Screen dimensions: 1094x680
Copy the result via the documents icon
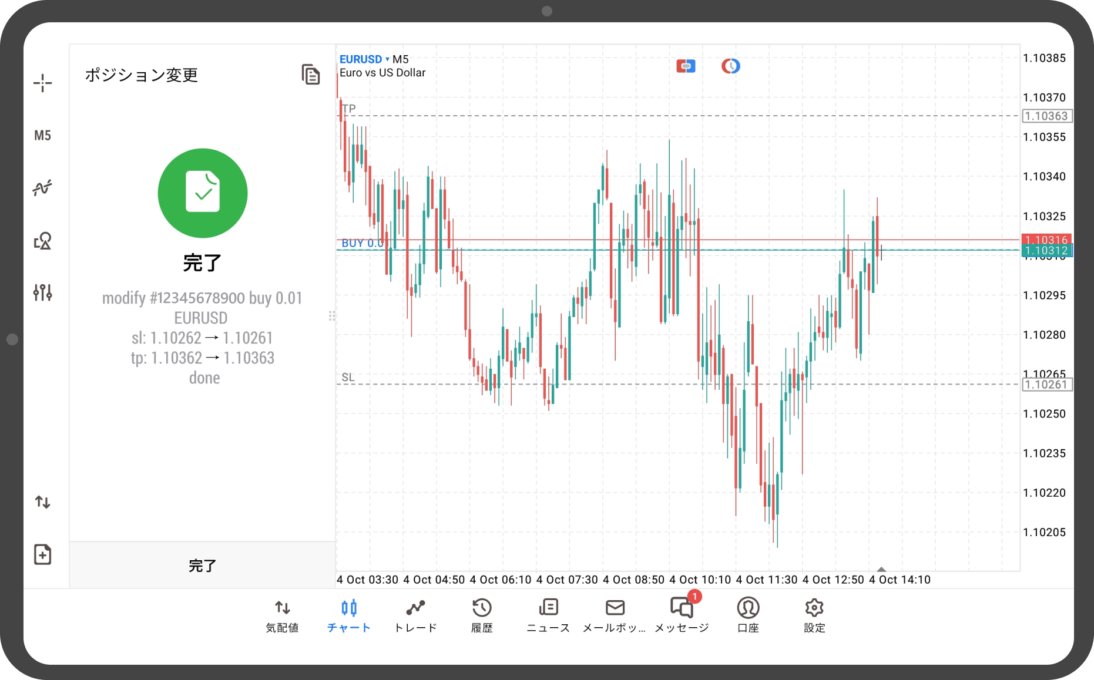(311, 75)
